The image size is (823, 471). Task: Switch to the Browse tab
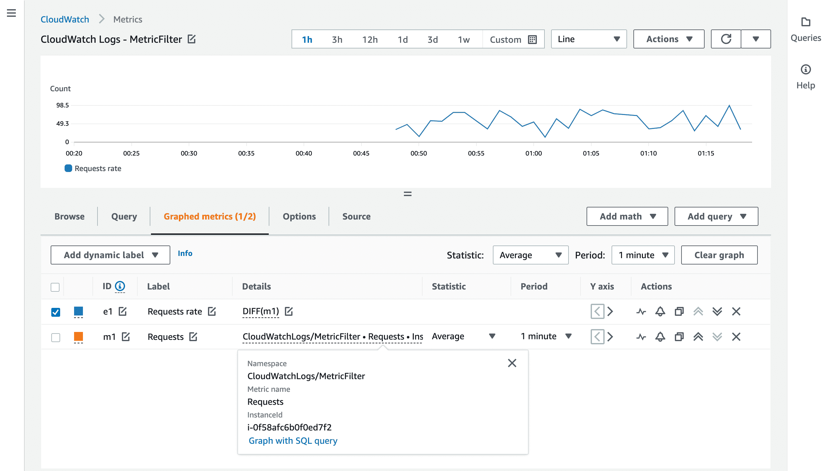pos(70,216)
